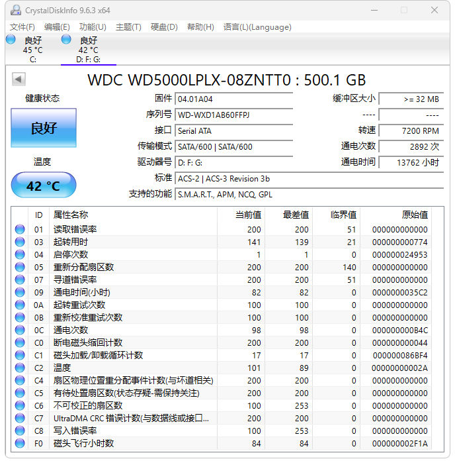Click the 良好 health status button
The width and height of the screenshot is (455, 463).
[44, 128]
